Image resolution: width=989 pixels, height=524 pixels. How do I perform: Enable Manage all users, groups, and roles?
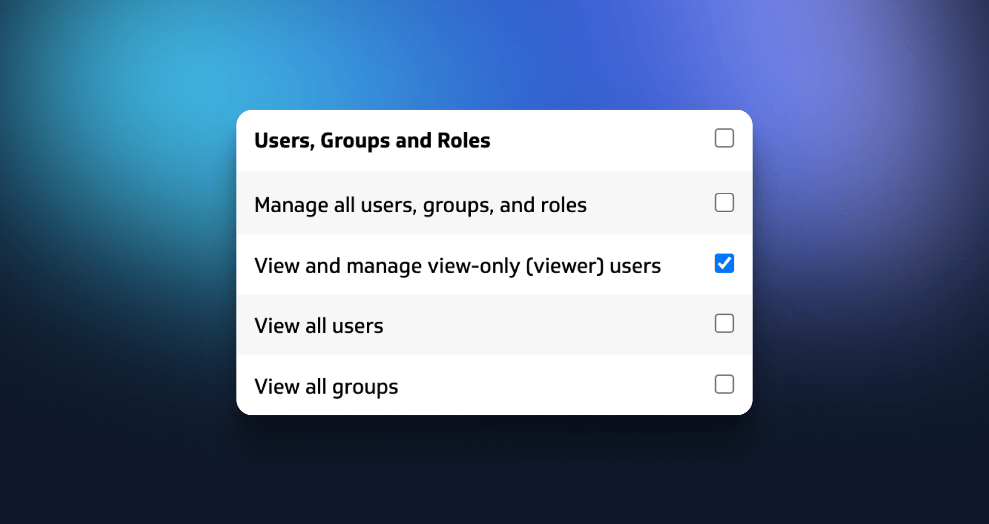pyautogui.click(x=724, y=202)
